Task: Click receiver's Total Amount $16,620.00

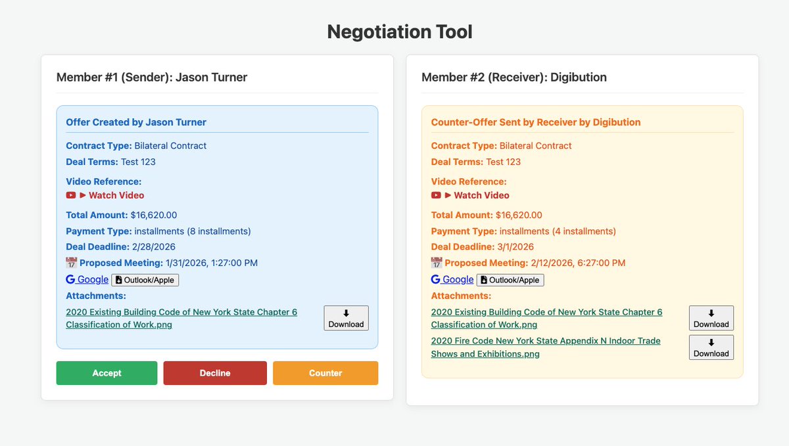Action: coord(519,215)
